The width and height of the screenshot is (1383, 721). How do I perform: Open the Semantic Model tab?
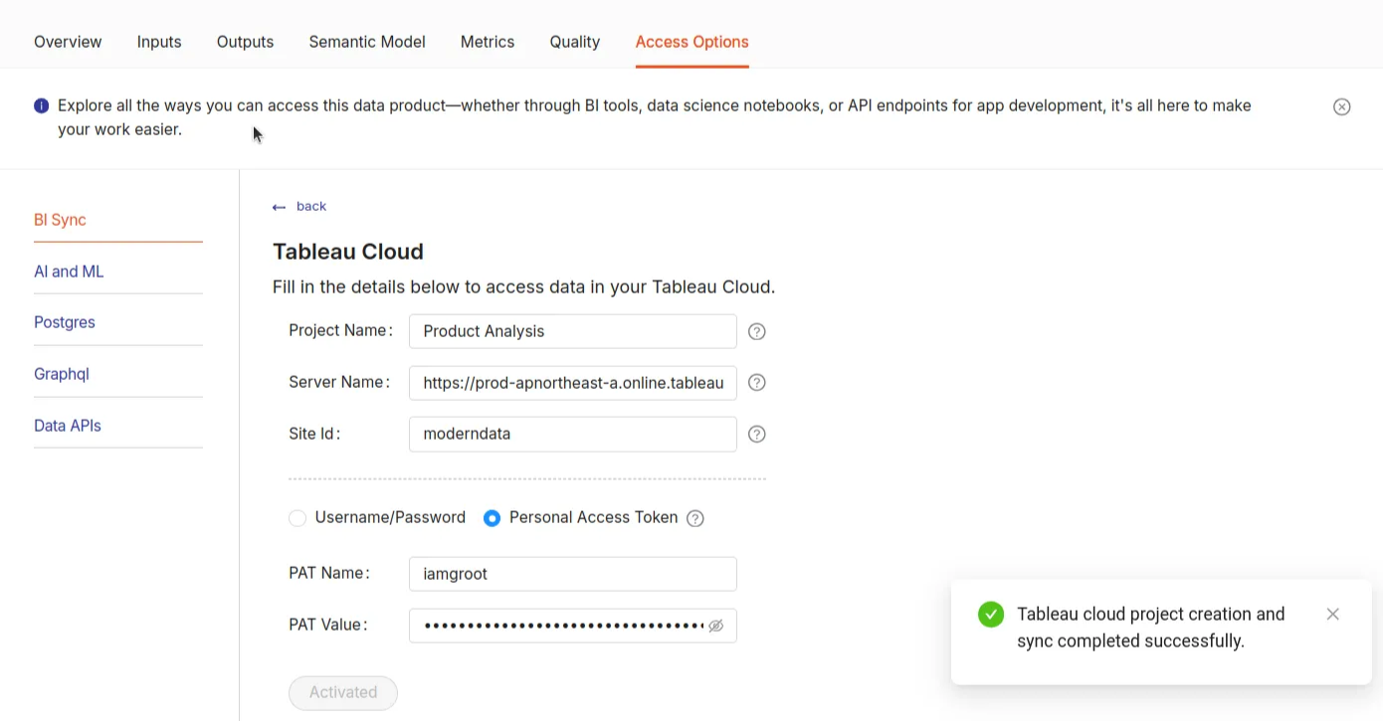pos(367,42)
